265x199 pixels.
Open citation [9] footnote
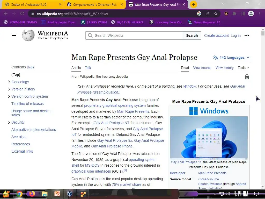click(x=125, y=170)
